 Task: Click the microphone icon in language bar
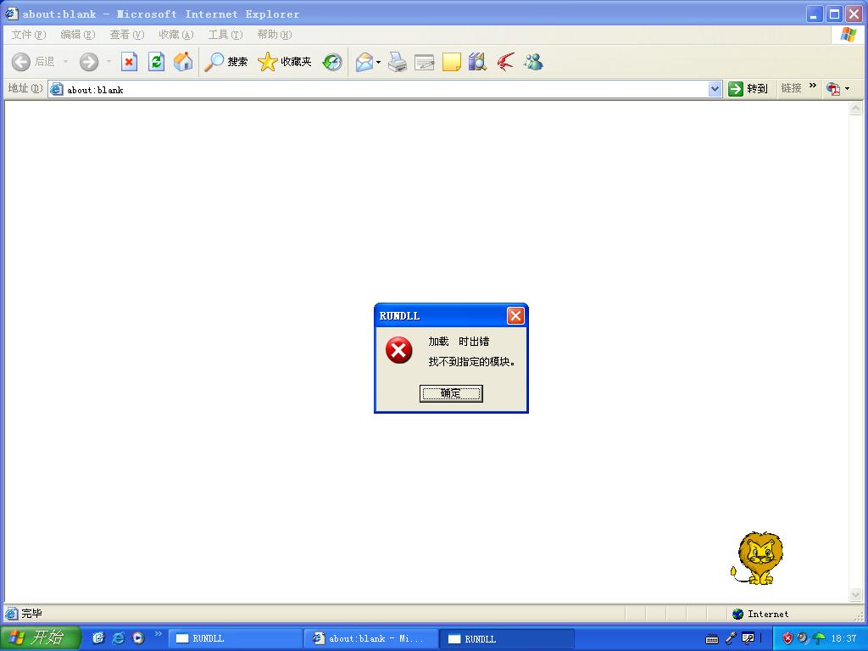point(731,638)
